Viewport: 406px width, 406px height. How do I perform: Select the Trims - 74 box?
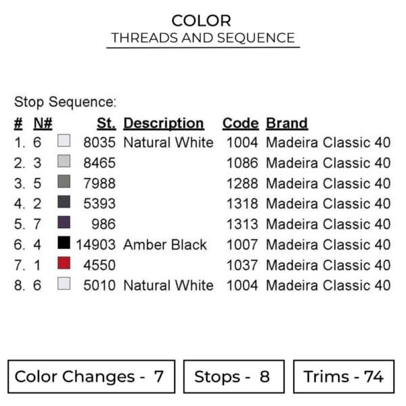click(x=345, y=377)
